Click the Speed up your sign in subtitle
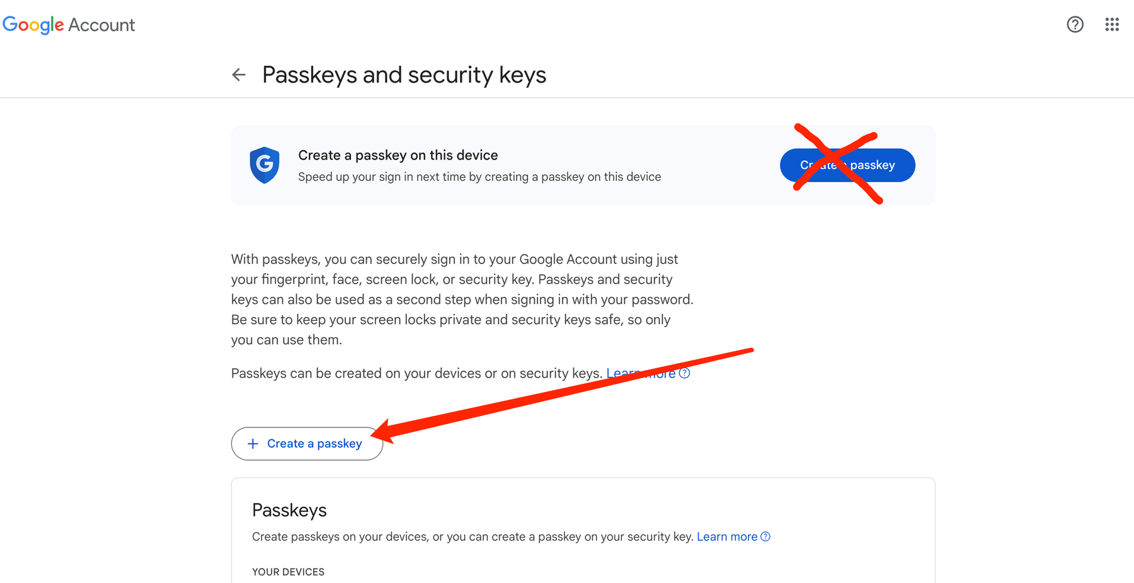 (479, 176)
